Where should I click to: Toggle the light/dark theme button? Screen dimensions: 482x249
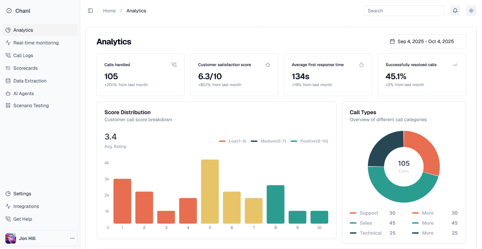point(471,11)
